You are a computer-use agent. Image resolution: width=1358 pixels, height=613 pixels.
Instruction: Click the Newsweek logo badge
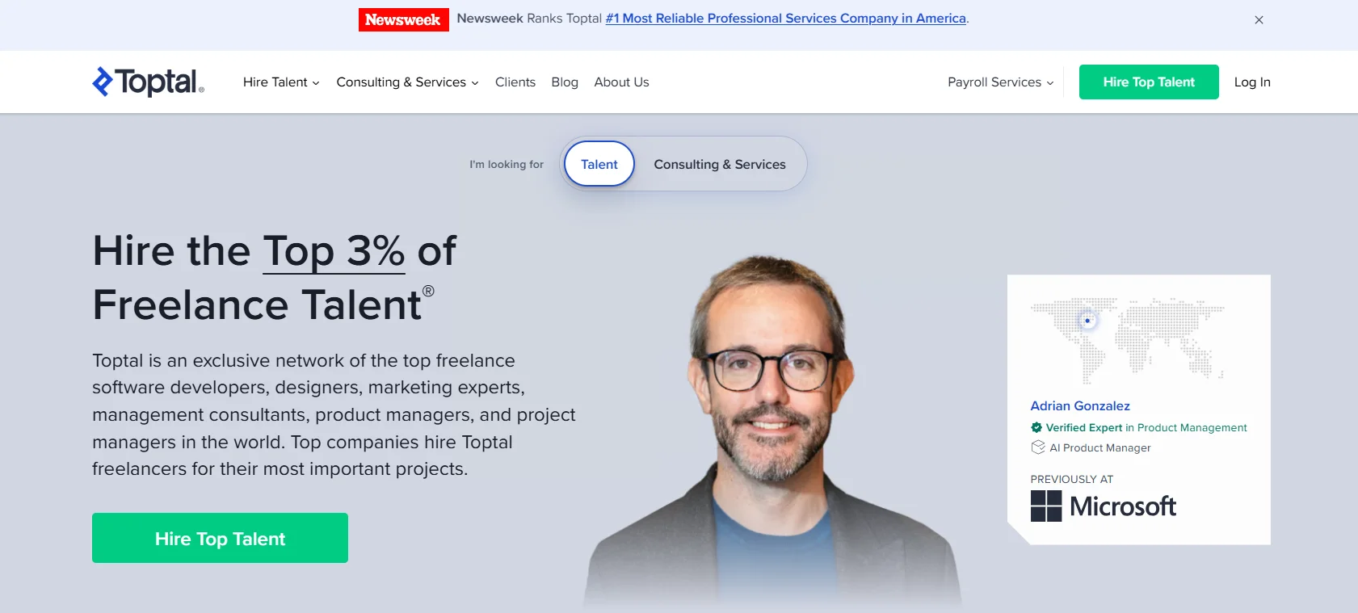click(x=403, y=19)
